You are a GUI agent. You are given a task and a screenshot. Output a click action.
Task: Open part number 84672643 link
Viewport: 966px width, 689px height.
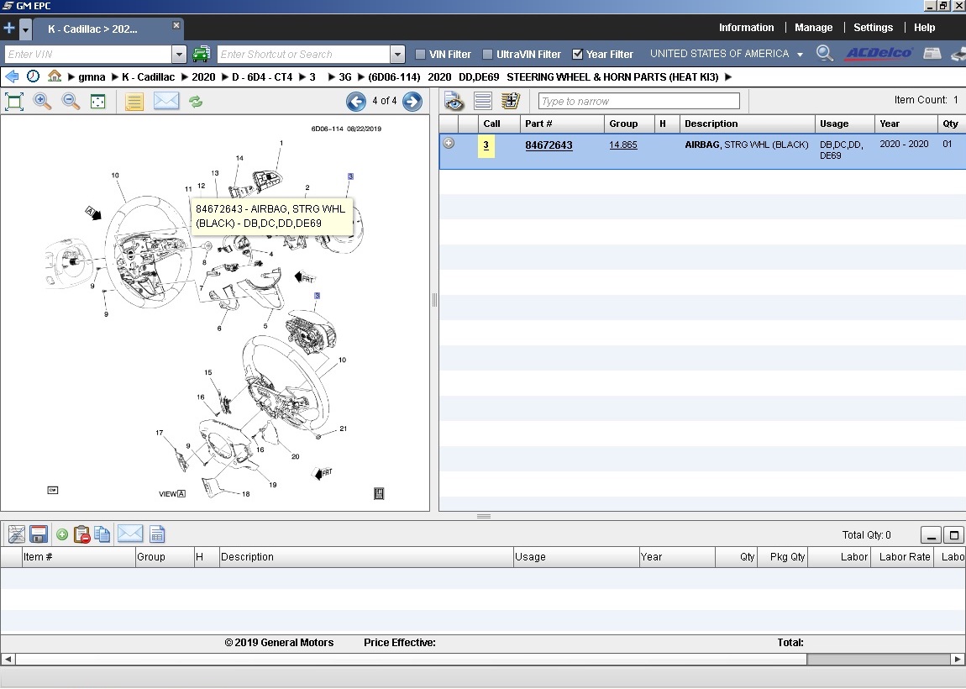pyautogui.click(x=549, y=145)
